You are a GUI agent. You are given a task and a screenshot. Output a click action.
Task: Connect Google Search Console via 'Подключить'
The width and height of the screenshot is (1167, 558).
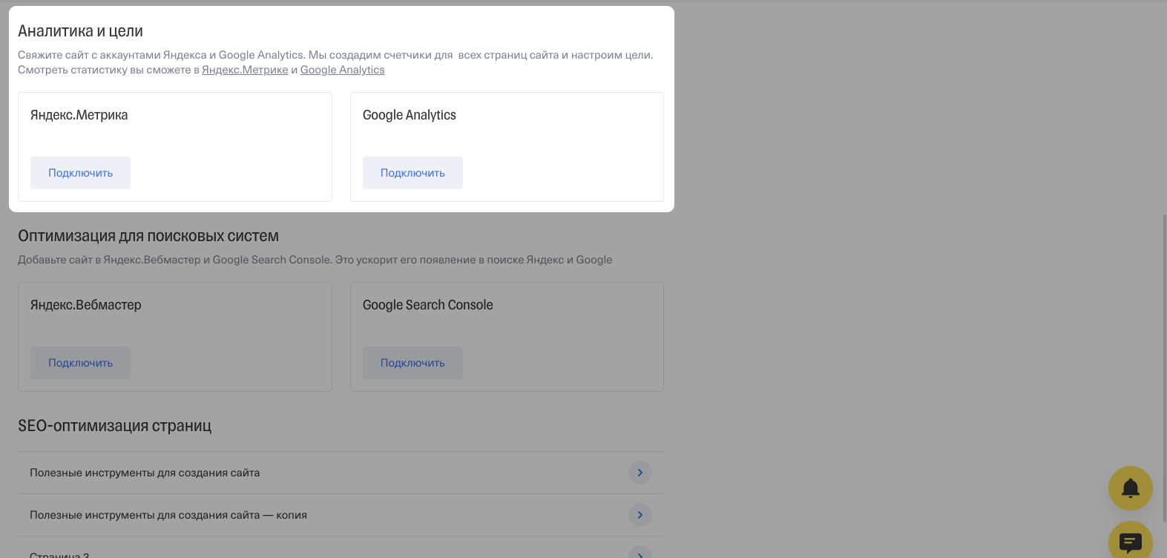pos(412,363)
